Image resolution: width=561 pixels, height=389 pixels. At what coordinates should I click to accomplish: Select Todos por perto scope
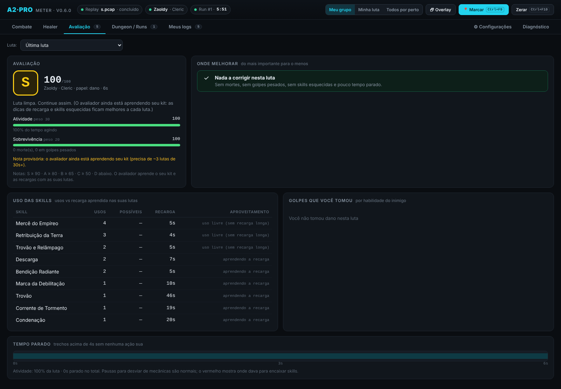(x=403, y=10)
